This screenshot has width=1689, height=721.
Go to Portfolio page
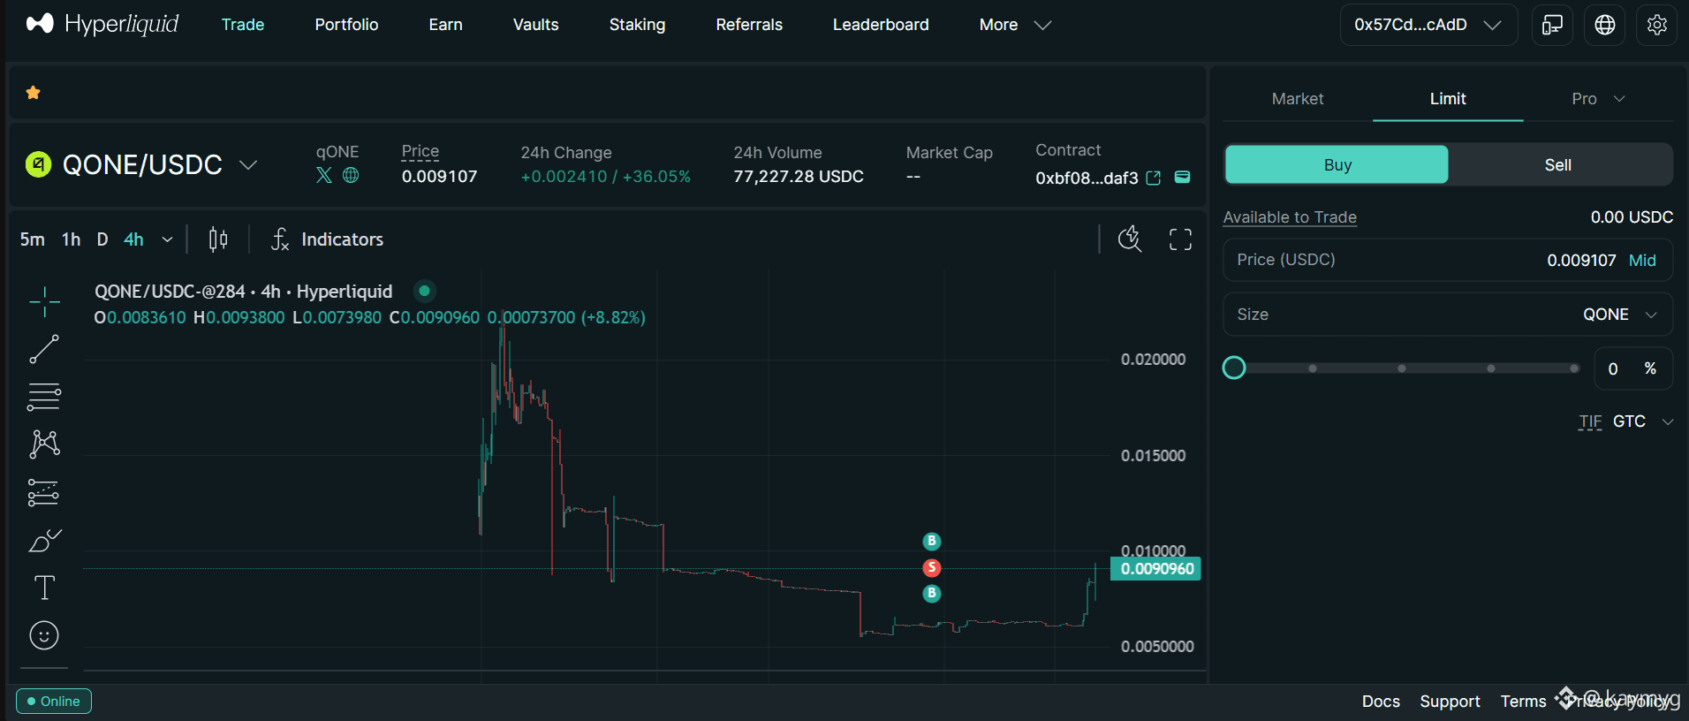[x=346, y=25]
